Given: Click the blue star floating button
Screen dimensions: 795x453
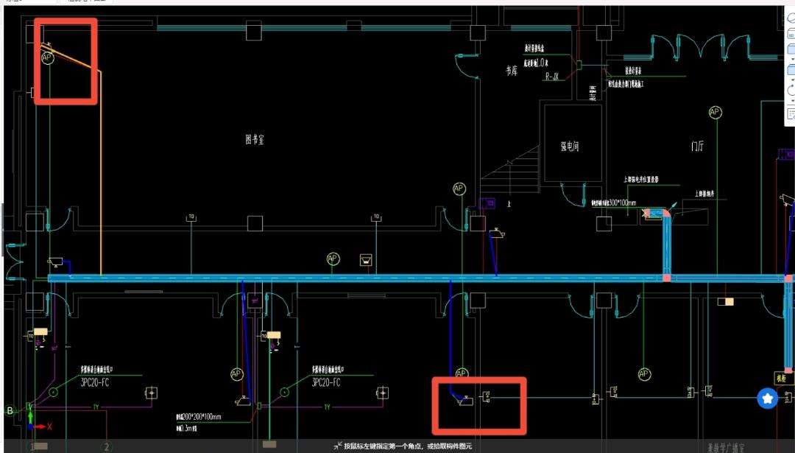Looking at the screenshot, I should point(768,398).
